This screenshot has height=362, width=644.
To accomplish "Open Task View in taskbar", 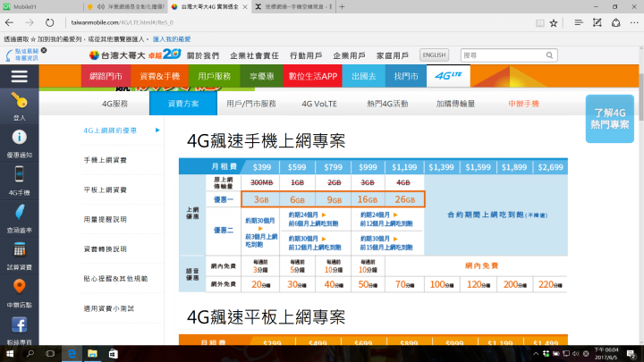I will [x=50, y=353].
